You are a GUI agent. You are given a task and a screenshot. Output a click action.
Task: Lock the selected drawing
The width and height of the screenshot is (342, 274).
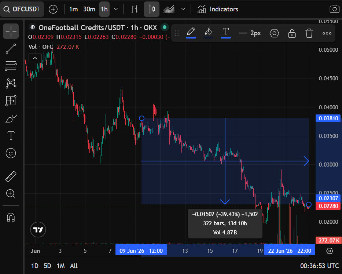(x=292, y=33)
